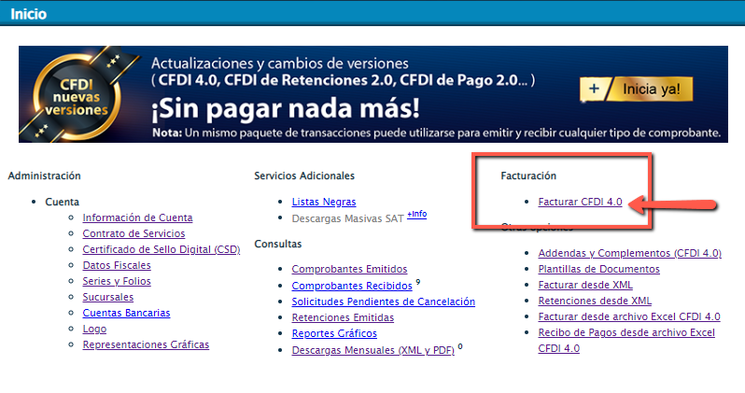Image resolution: width=745 pixels, height=393 pixels.
Task: View Comprobantes Emitidos
Action: 349,269
